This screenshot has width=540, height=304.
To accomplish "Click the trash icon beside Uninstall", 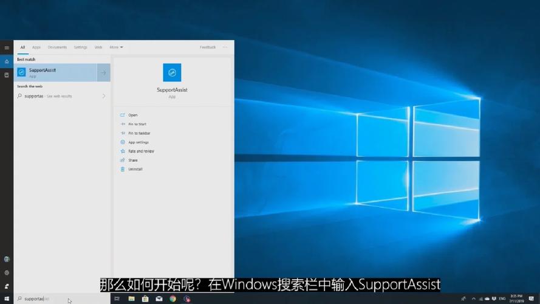I will coord(122,169).
